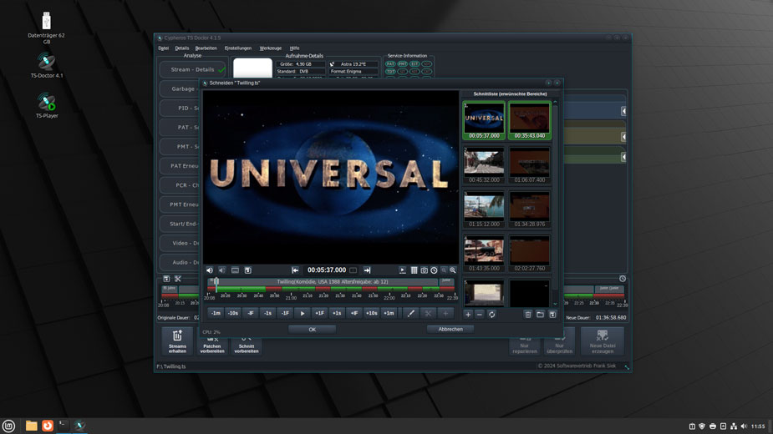773x434 pixels.
Task: Collapse the first row arrow on the right panel
Action: click(623, 111)
